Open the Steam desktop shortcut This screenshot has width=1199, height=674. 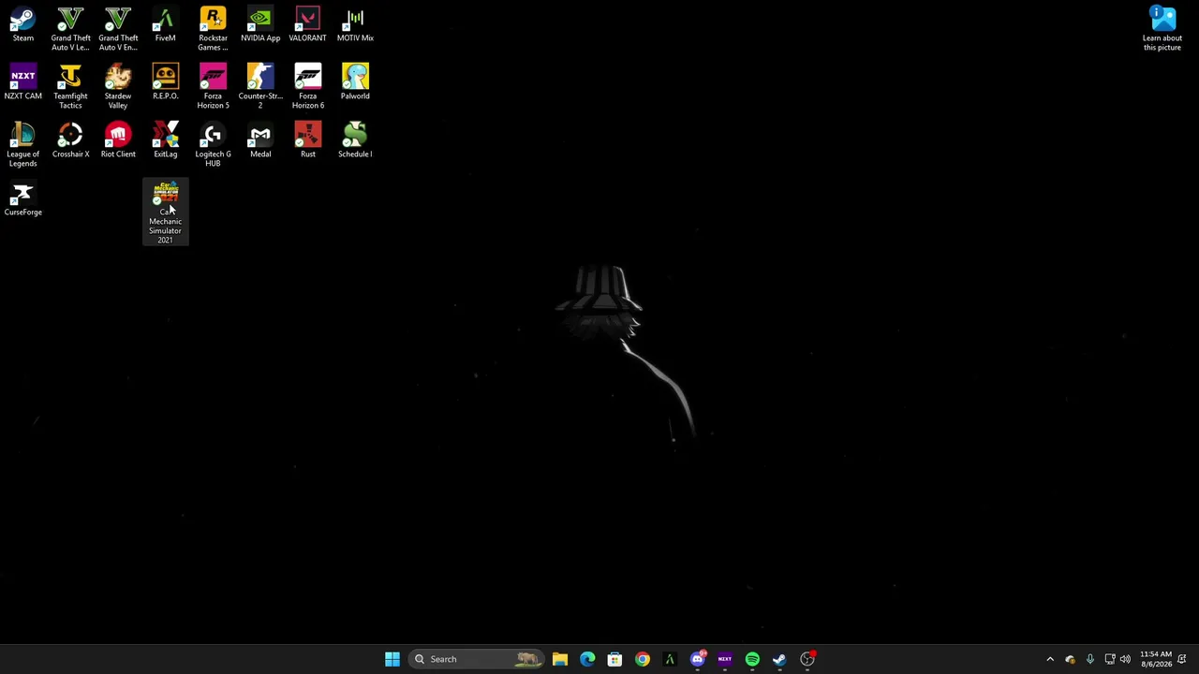click(22, 25)
